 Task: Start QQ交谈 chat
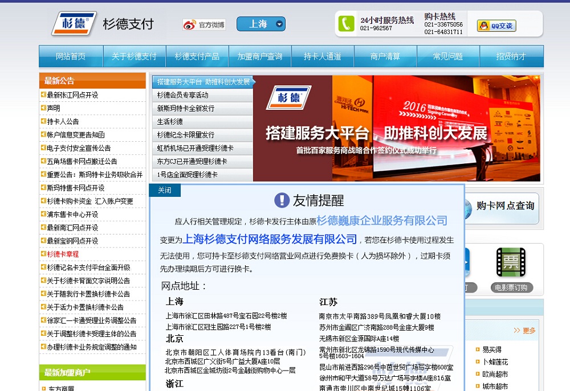496,26
